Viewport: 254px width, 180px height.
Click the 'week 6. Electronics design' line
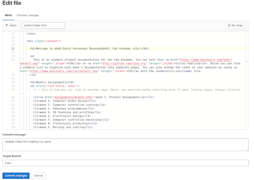pyautogui.click(x=62, y=116)
